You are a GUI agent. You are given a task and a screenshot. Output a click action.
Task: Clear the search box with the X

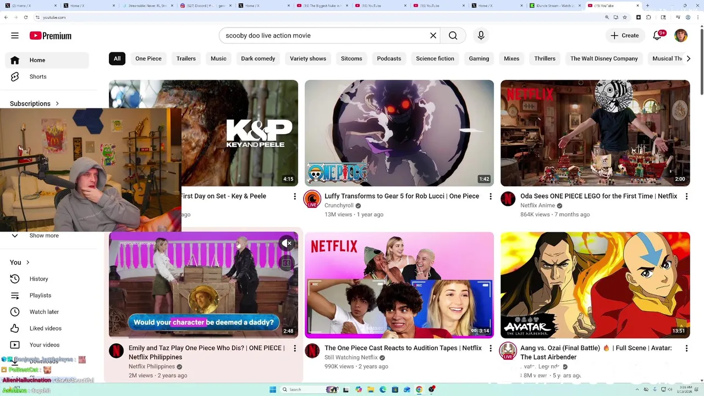pyautogui.click(x=433, y=36)
